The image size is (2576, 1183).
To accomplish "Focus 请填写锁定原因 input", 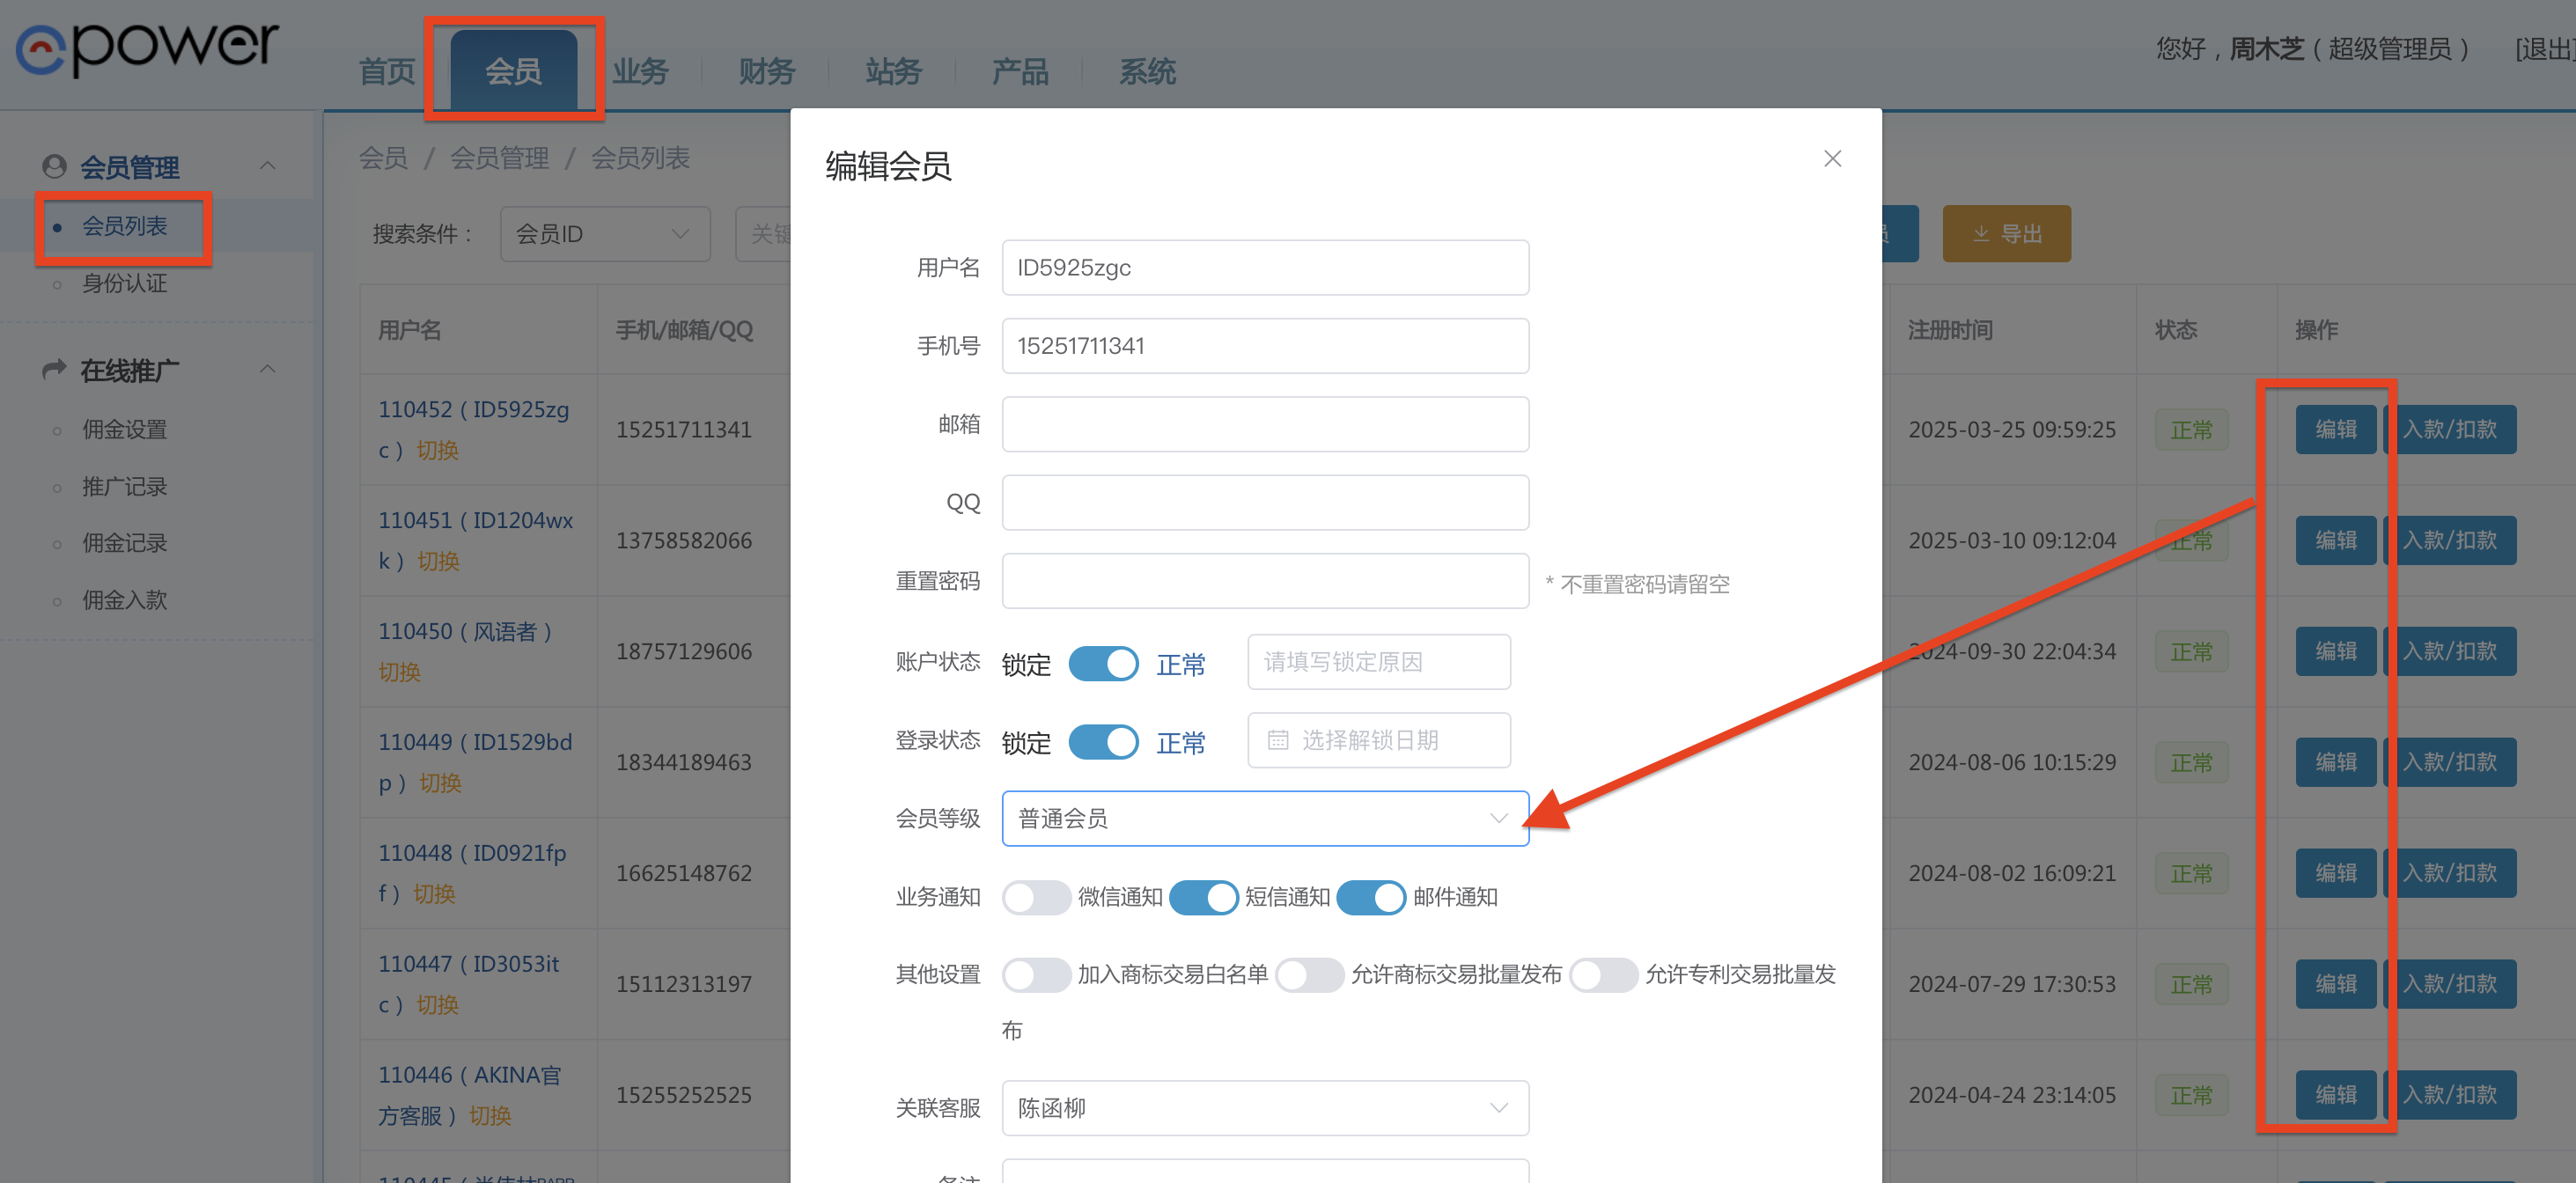I will coord(1379,662).
